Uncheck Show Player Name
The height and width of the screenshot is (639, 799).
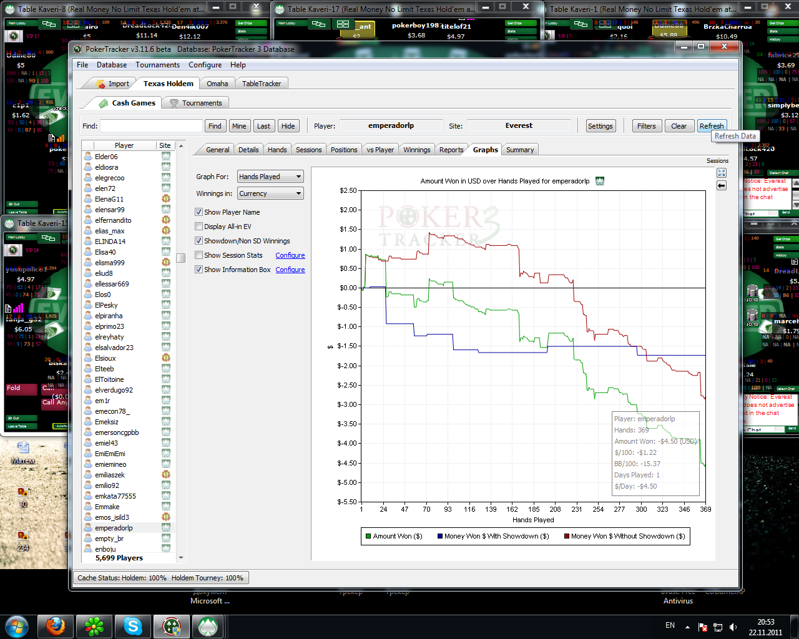[x=199, y=212]
